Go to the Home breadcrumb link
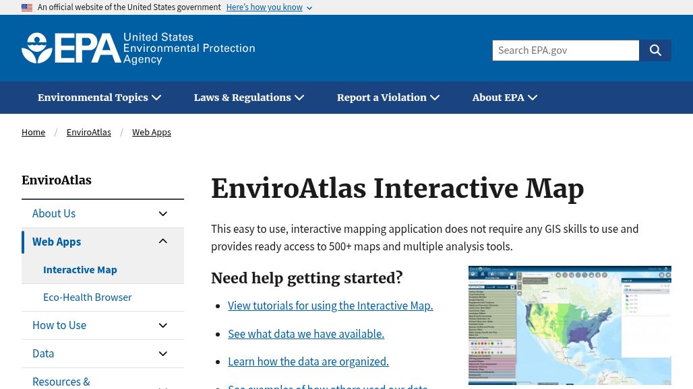Image resolution: width=693 pixels, height=389 pixels. coord(33,133)
